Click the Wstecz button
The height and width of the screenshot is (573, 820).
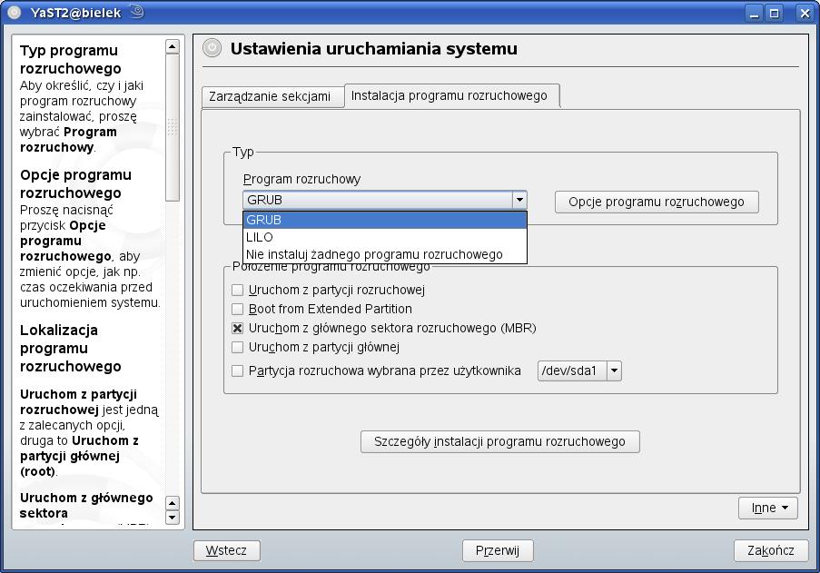click(x=226, y=550)
